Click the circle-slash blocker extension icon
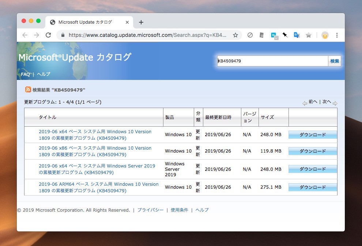Image resolution: width=362 pixels, height=246 pixels. (x=250, y=35)
